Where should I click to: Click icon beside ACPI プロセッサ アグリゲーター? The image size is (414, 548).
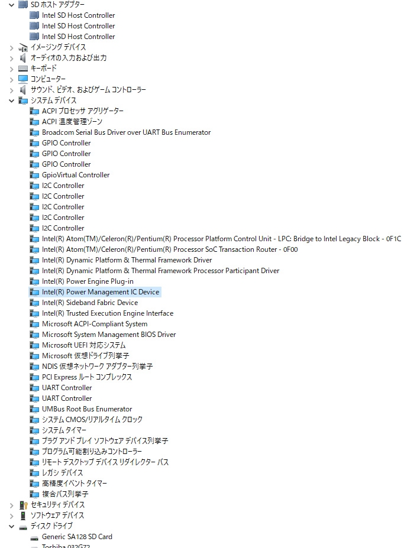(x=34, y=112)
